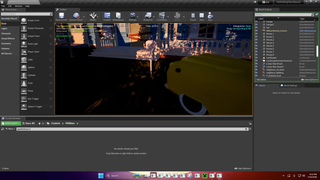Toggle visibility of House_5 actor
The width and height of the screenshot is (320, 180).
pyautogui.click(x=256, y=46)
